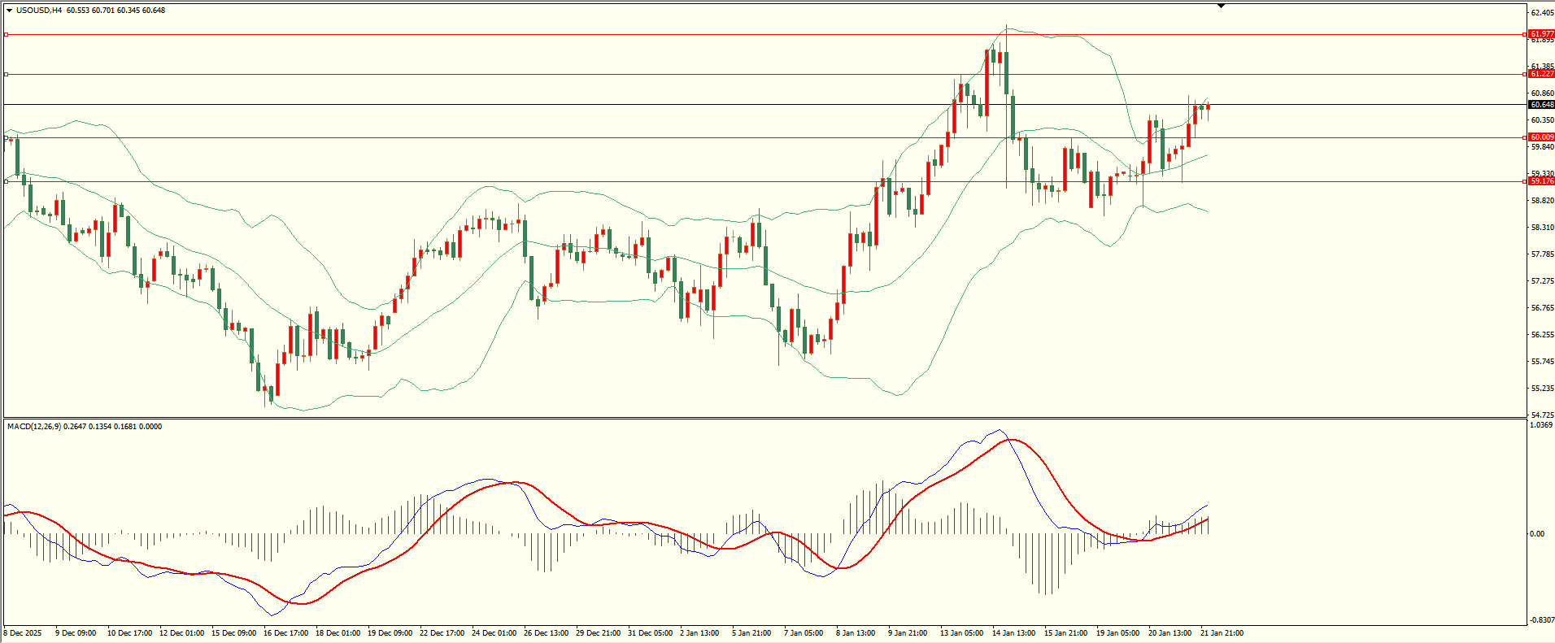This screenshot has width=1555, height=643.
Task: Click the 2 Jan 13:00 time axis label
Action: coord(699,633)
